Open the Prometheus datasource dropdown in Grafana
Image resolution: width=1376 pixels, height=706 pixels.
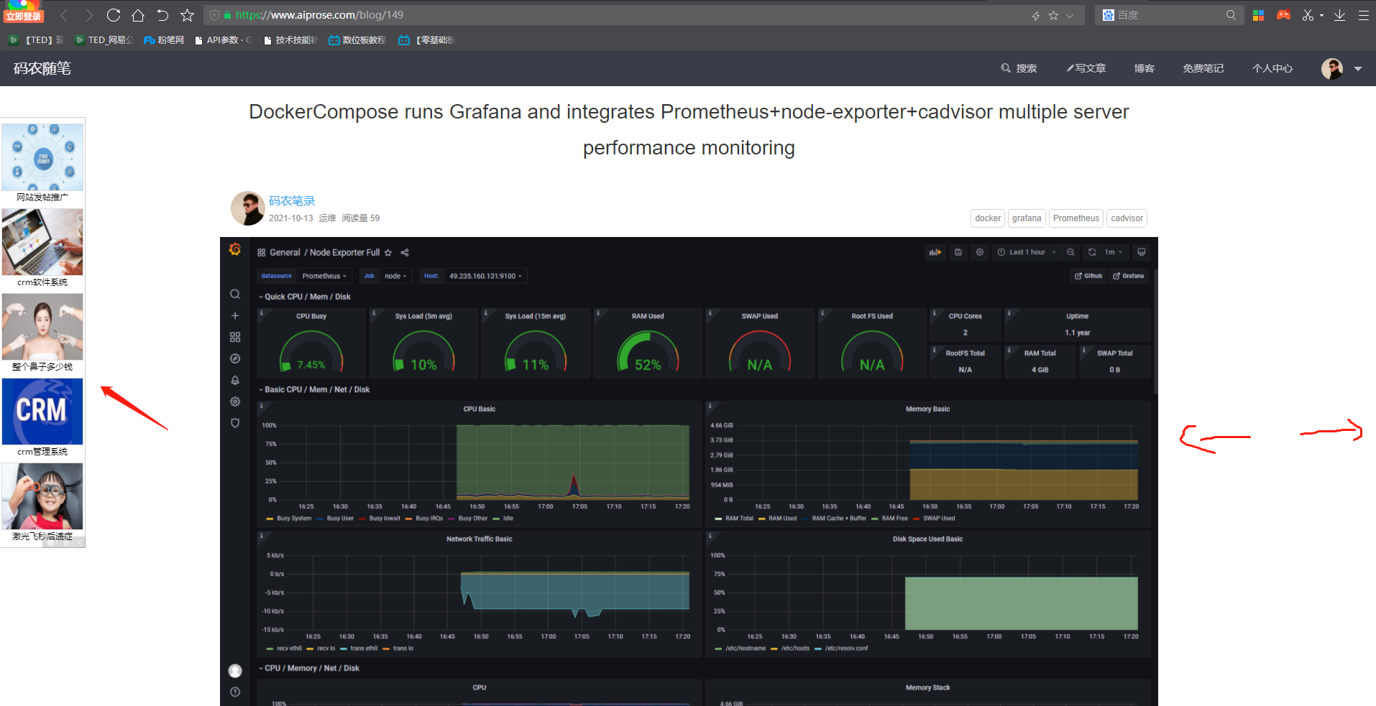324,276
